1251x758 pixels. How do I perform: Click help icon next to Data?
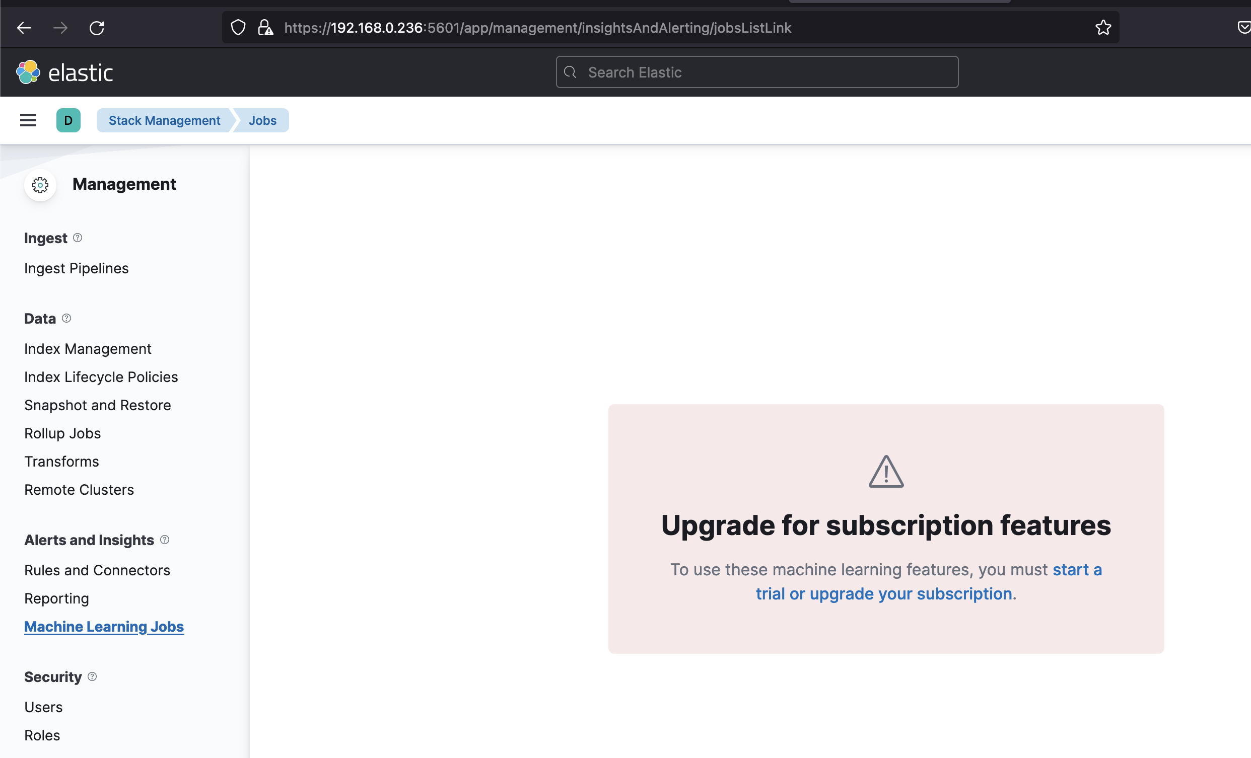[x=66, y=318]
